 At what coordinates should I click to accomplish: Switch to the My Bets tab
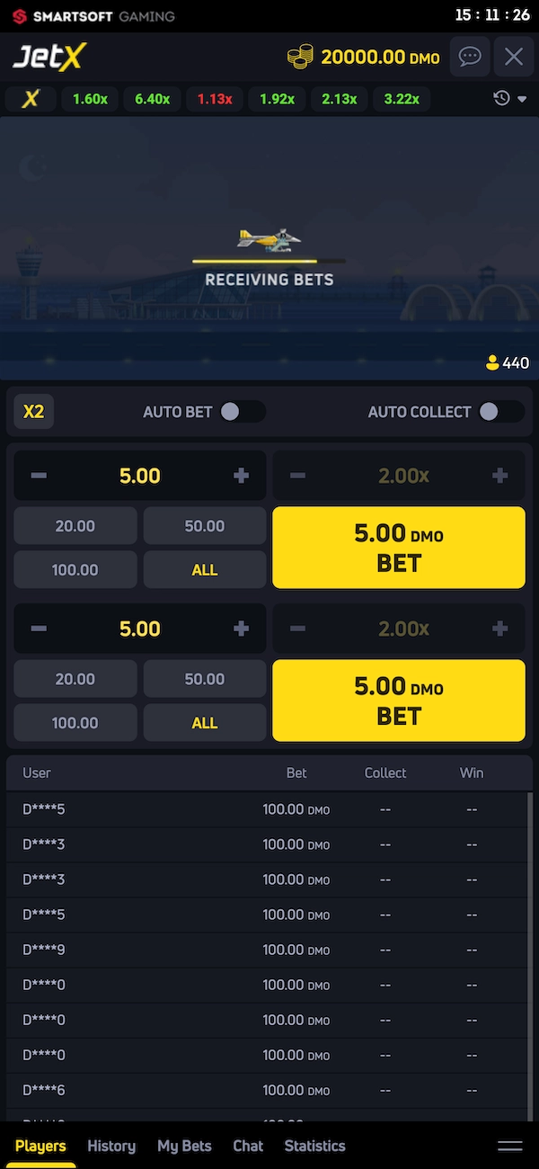click(183, 1146)
